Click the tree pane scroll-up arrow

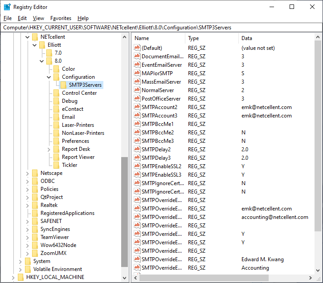pos(124,37)
